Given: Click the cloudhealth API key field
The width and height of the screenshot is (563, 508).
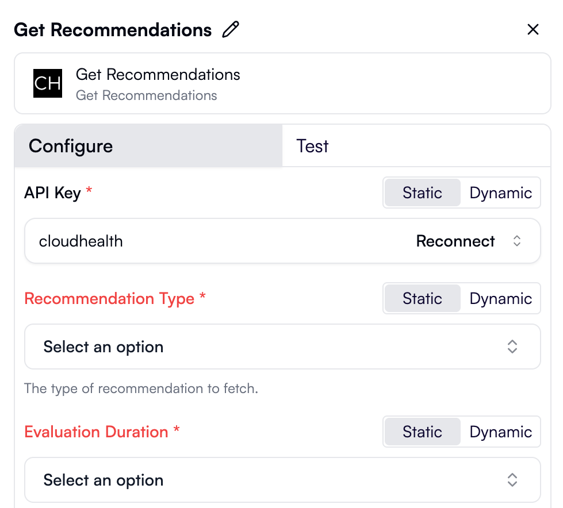Looking at the screenshot, I should [x=81, y=241].
